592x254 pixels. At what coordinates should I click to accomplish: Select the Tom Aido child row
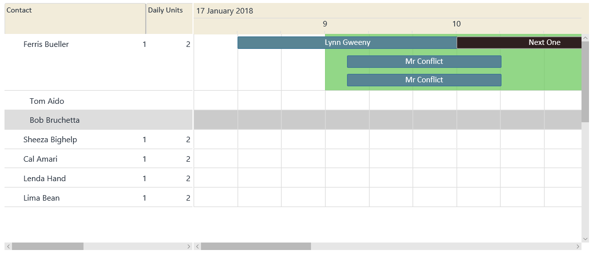pyautogui.click(x=98, y=101)
